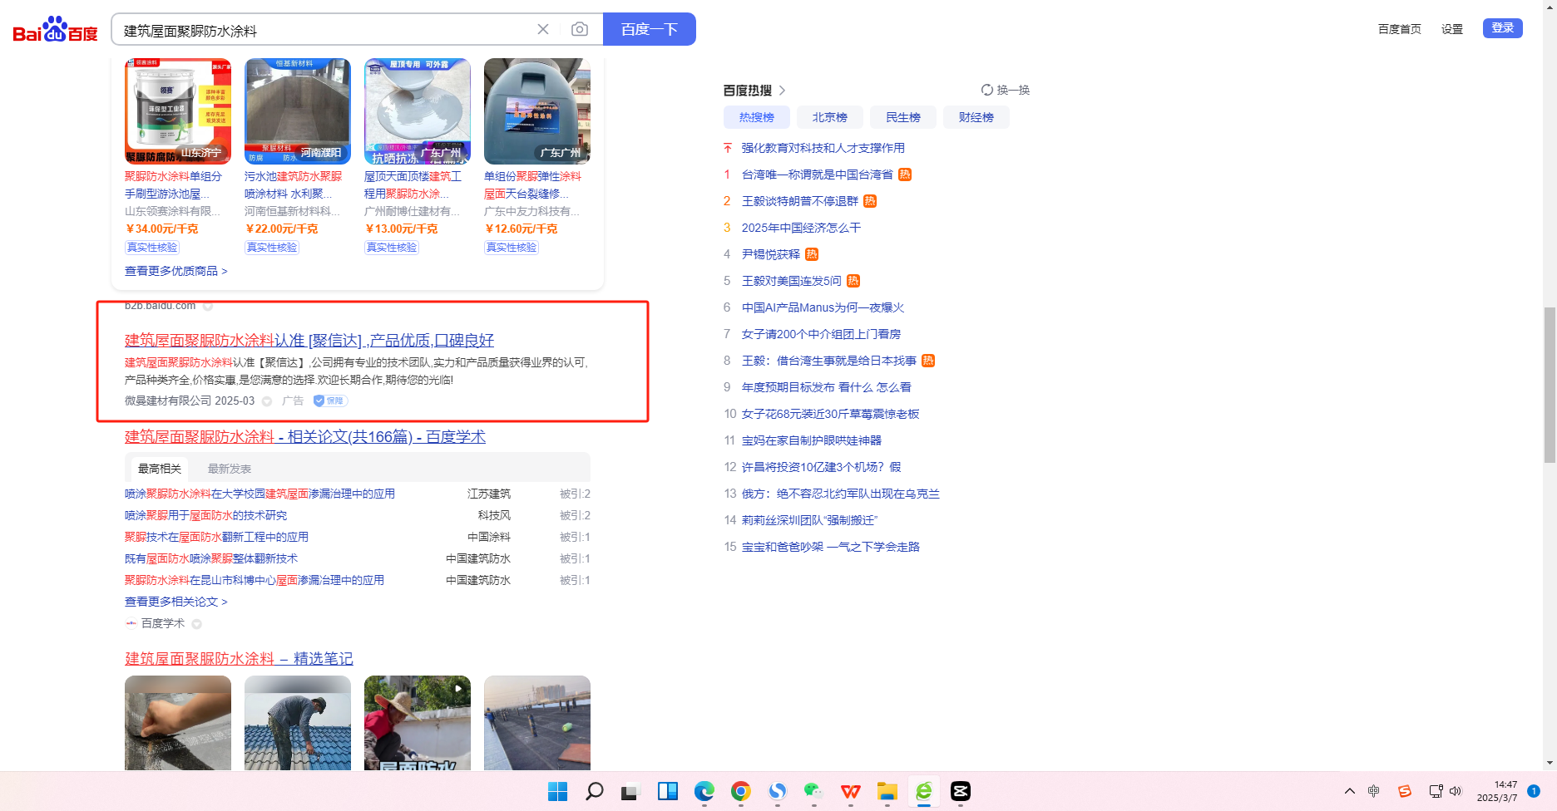Open WeChat from the taskbar
The width and height of the screenshot is (1557, 811).
pos(813,791)
